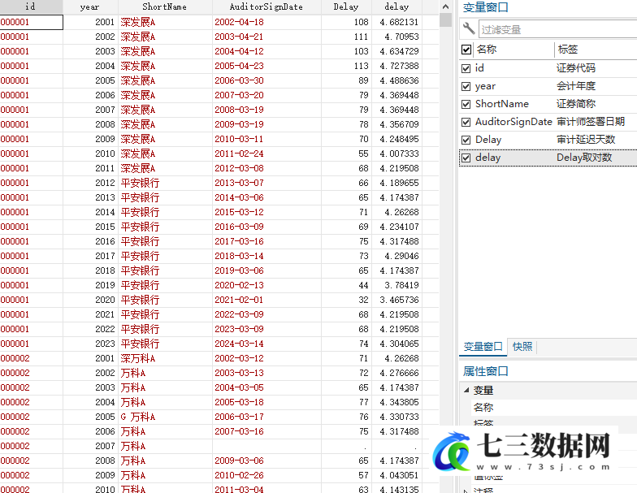This screenshot has height=493, width=637.
Task: Click the 名称 column header in variables list
Action: click(x=487, y=50)
